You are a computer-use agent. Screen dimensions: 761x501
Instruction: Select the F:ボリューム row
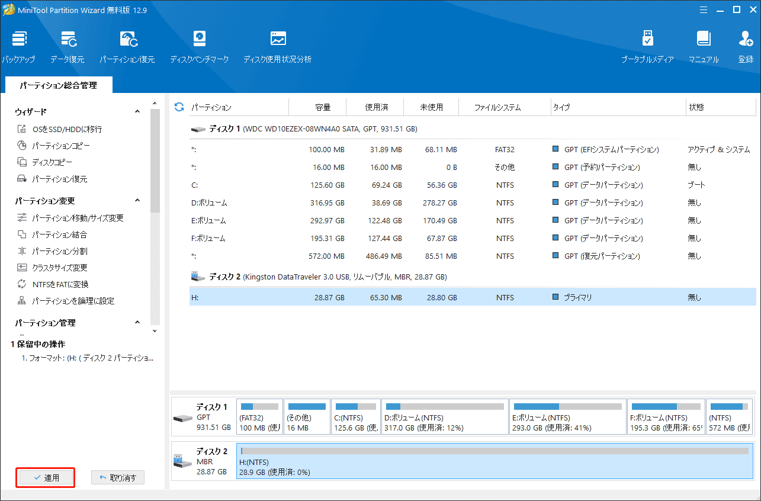click(473, 238)
